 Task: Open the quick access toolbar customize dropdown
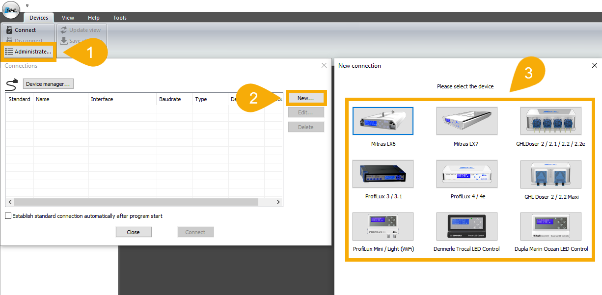pyautogui.click(x=27, y=5)
